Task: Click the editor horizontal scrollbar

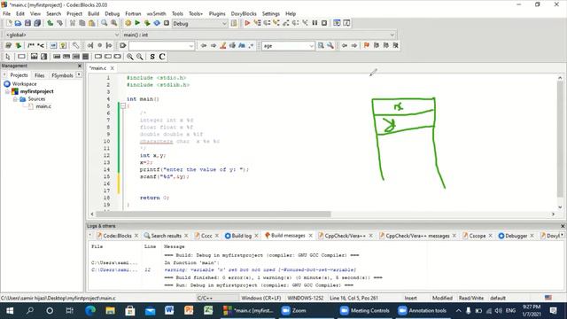Action: click(214, 214)
